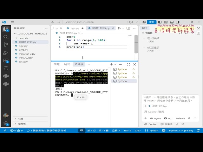
Task: Click the Copilot chat icon in title bar
Action: 131,22
